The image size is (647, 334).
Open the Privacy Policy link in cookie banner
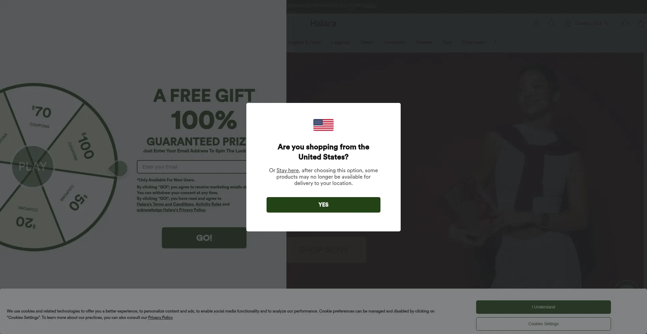[x=160, y=318]
